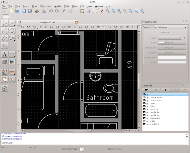The image size is (190, 153).
Task: Hide the doors layer
Action: 144,103
